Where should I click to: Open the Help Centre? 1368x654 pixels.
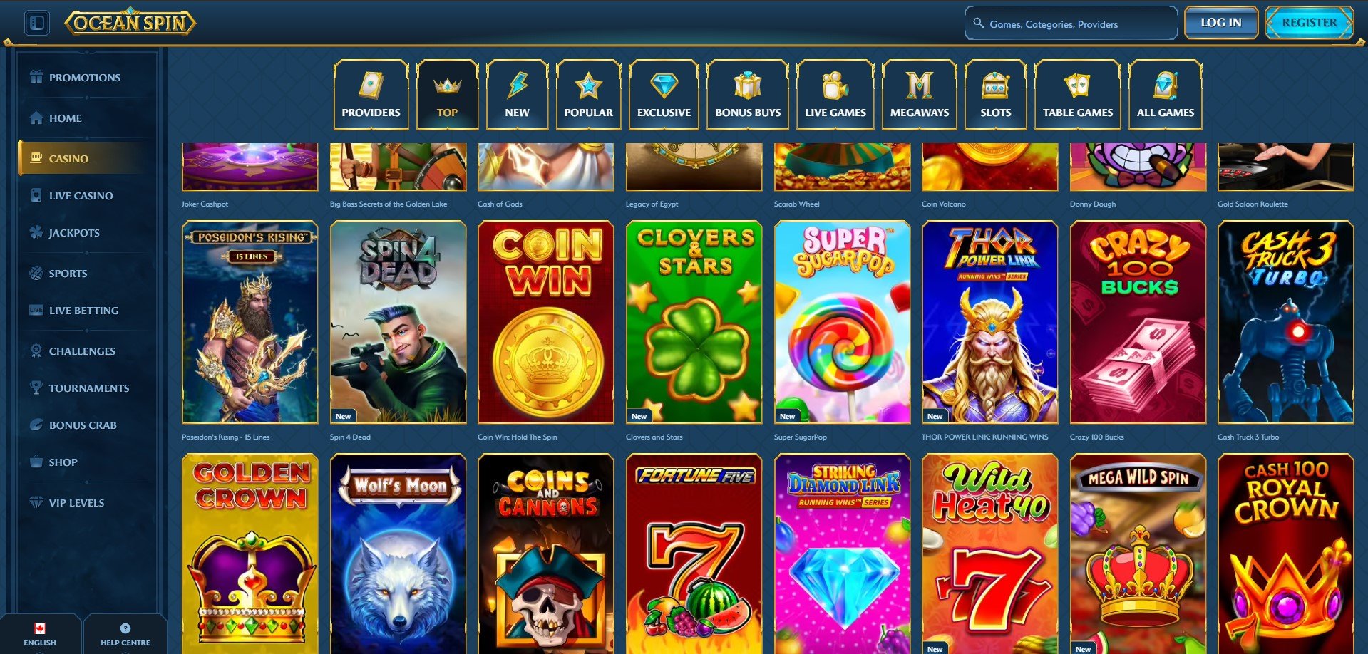(x=125, y=634)
